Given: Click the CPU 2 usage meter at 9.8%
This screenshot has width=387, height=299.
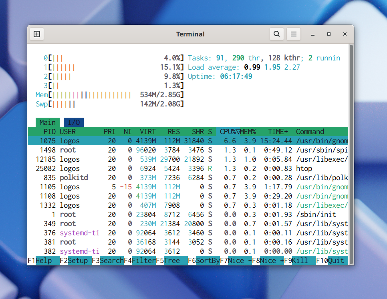Looking at the screenshot, I should coord(114,76).
